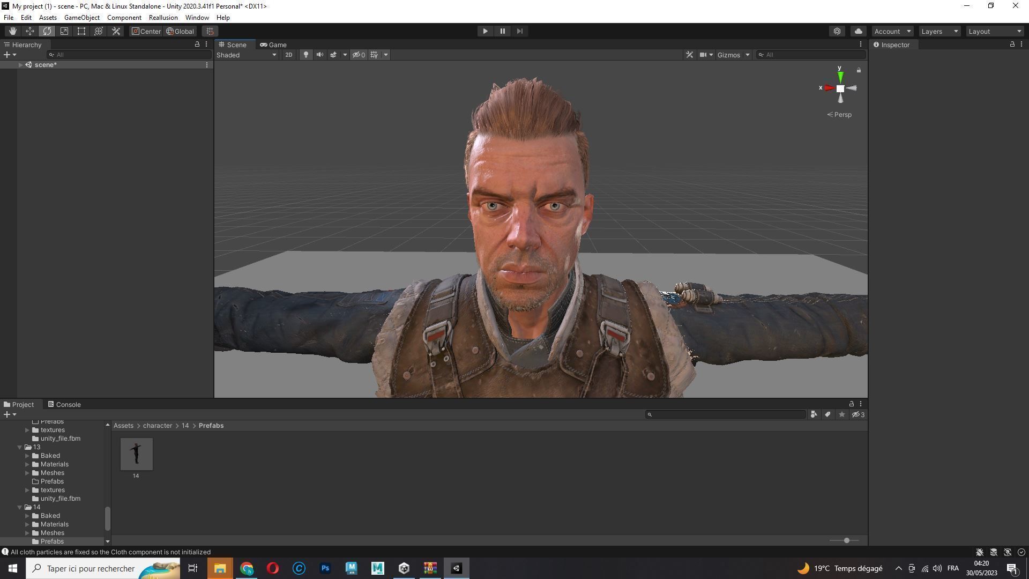Select the Hand tool
The image size is (1029, 579).
[x=13, y=31]
